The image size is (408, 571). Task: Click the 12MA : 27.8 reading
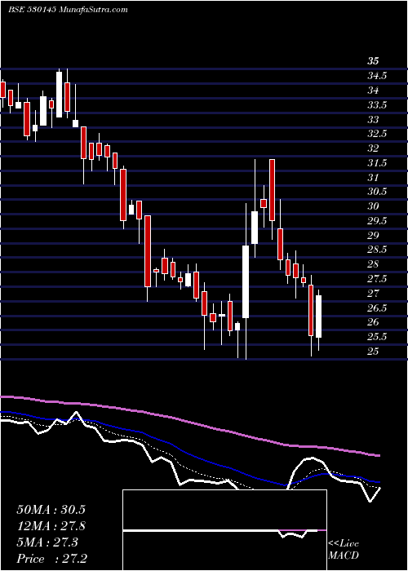pyautogui.click(x=51, y=526)
